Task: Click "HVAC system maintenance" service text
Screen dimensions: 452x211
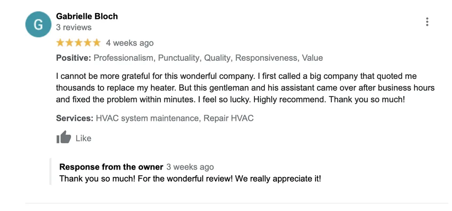Action: [x=147, y=119]
